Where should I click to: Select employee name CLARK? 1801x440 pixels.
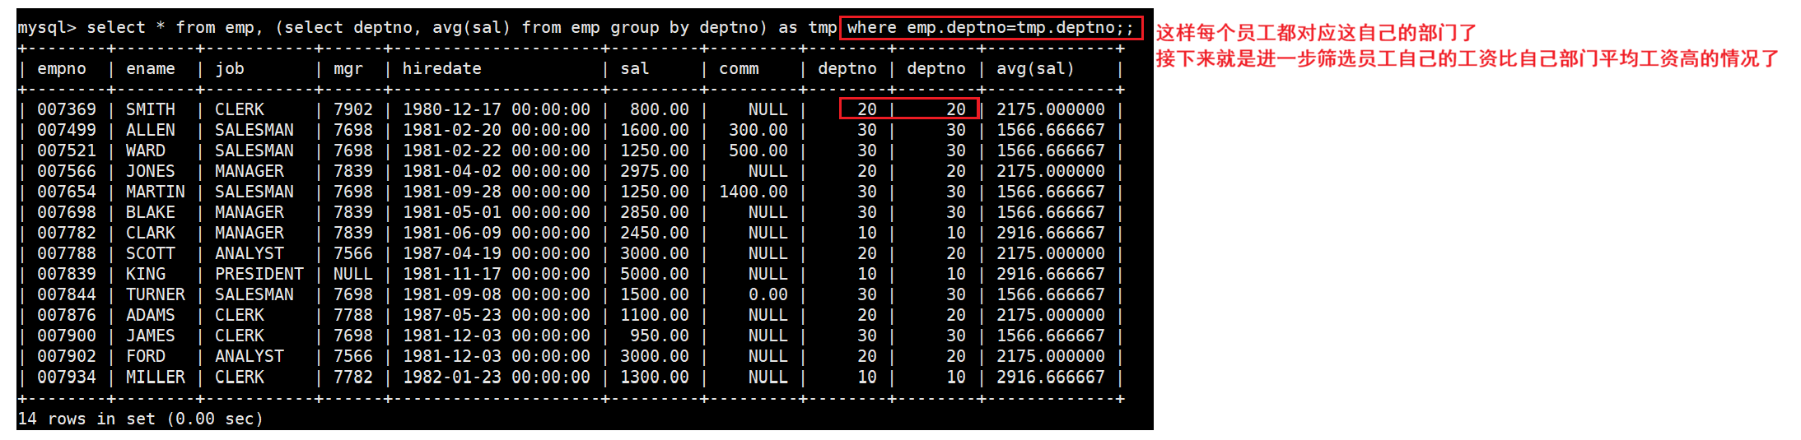coord(150,233)
